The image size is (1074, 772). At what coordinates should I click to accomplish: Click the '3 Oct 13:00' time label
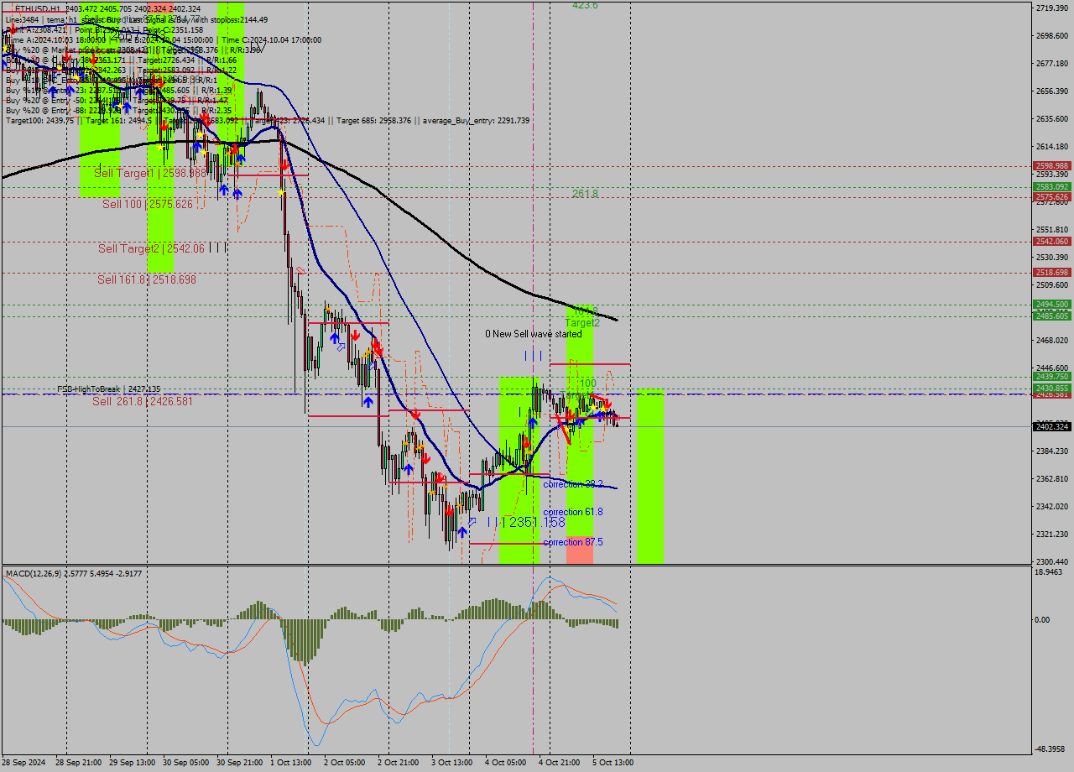[452, 763]
